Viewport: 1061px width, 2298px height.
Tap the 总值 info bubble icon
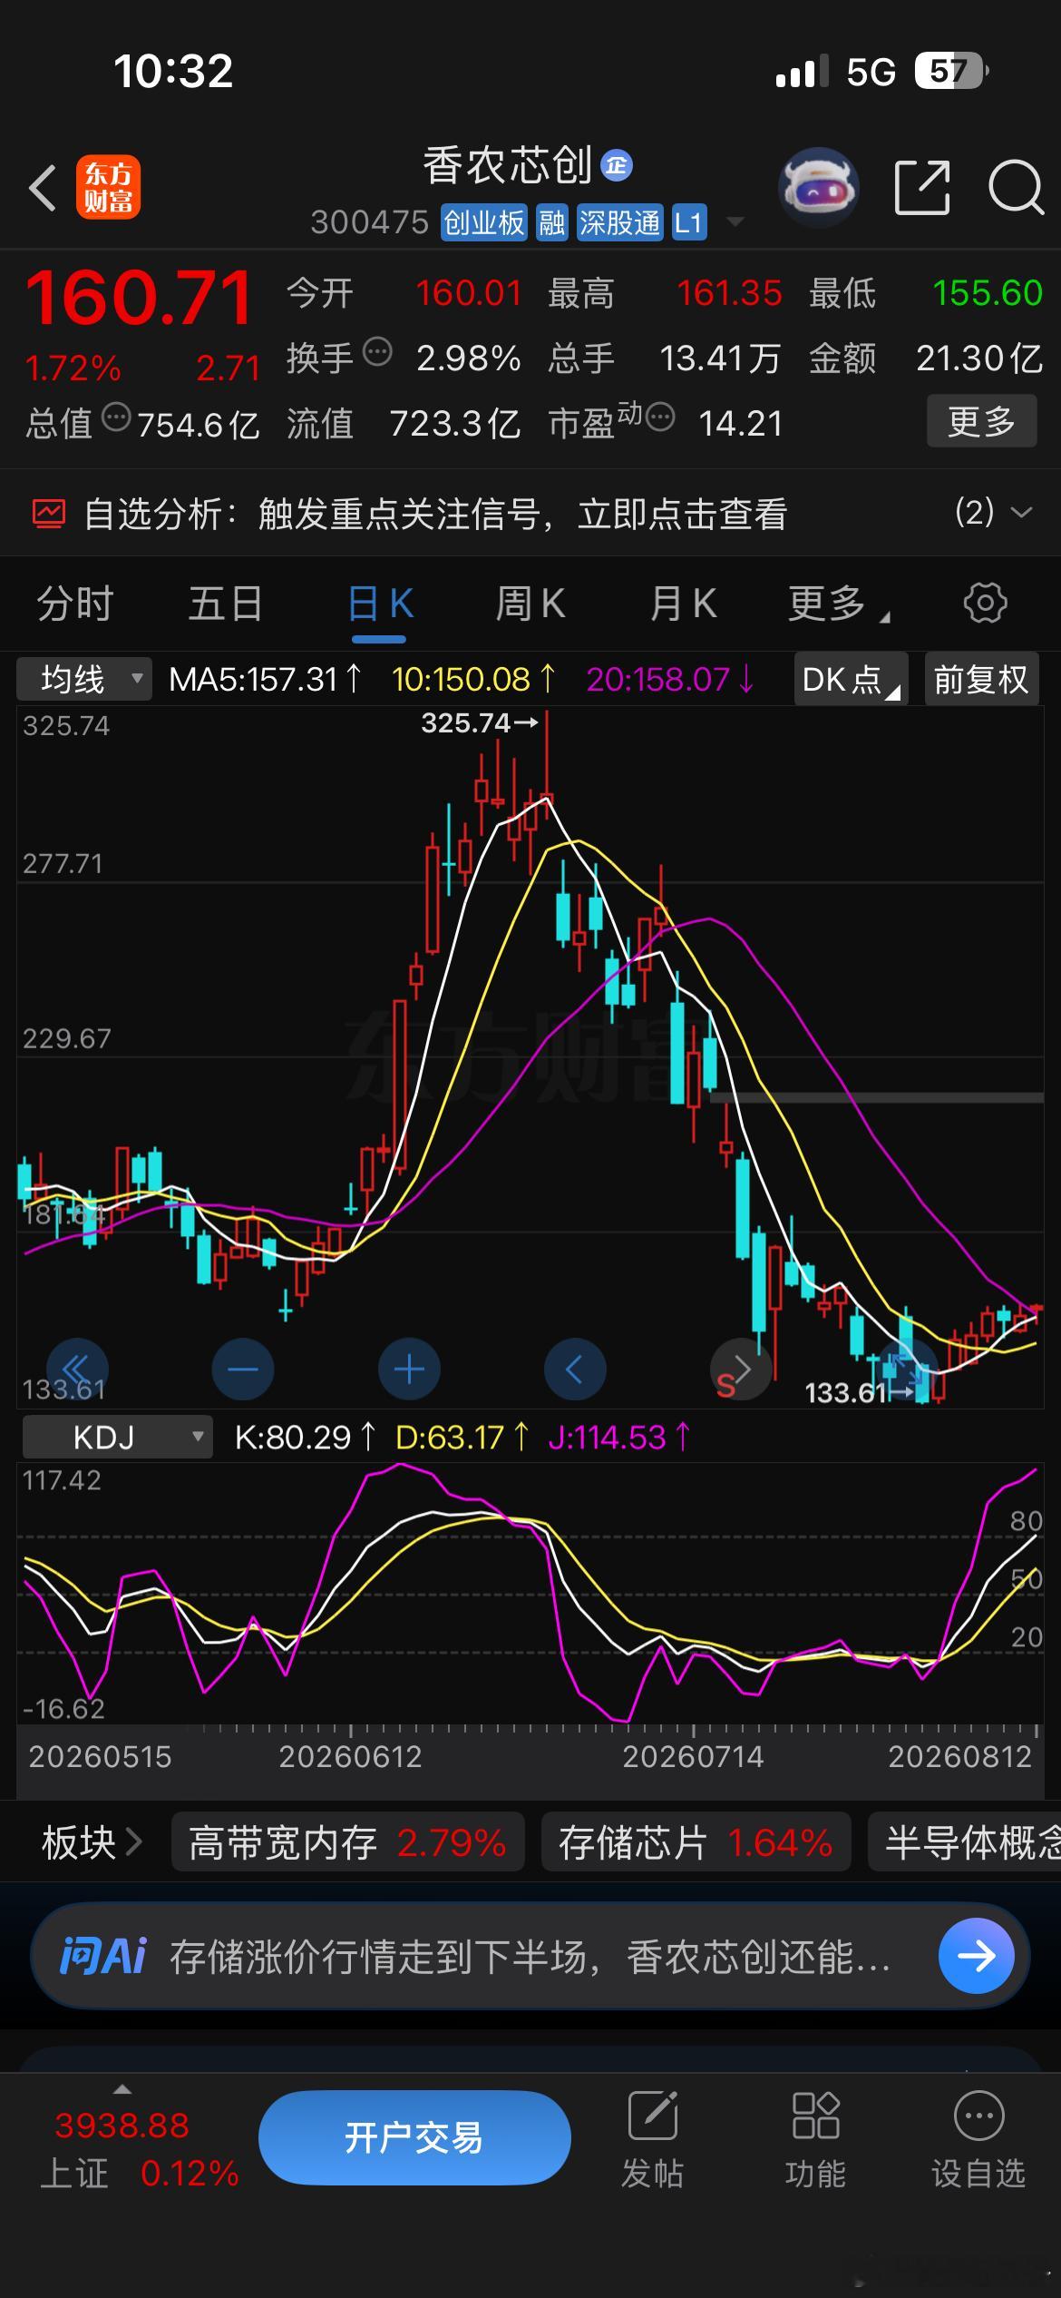pos(116,417)
